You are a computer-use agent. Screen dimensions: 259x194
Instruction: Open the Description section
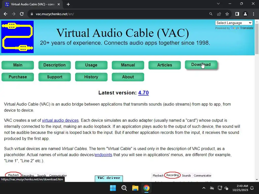55,65
